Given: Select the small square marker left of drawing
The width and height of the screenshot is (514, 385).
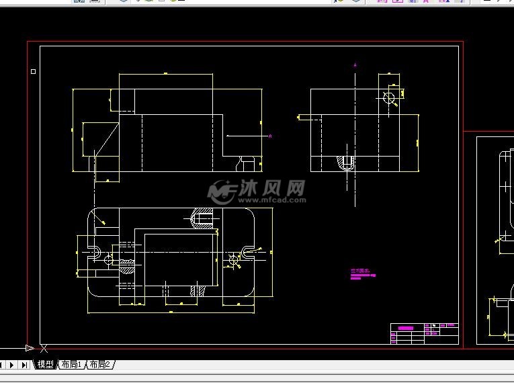Looking at the screenshot, I should tap(33, 71).
